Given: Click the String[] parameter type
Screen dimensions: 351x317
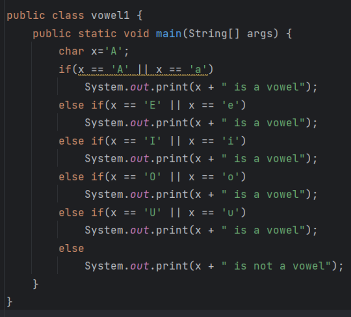Looking at the screenshot, I should pyautogui.click(x=214, y=34).
